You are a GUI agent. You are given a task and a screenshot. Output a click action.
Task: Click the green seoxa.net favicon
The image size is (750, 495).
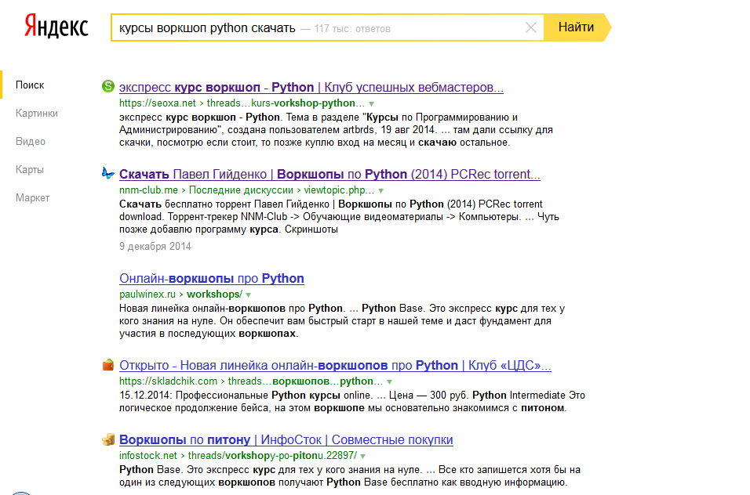pyautogui.click(x=108, y=86)
